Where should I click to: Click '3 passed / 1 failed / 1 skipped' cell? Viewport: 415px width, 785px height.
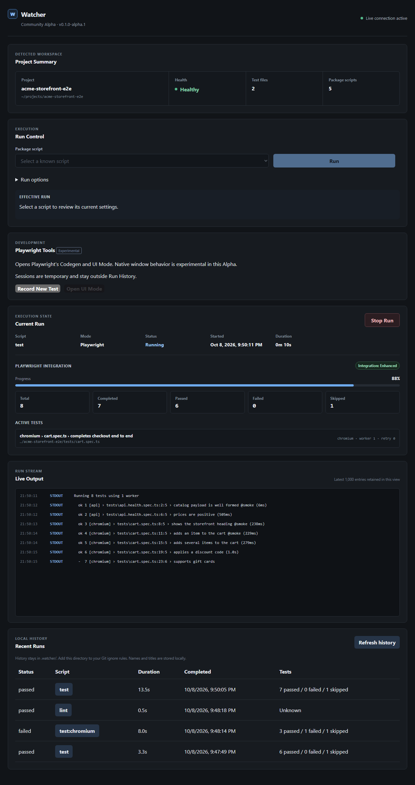314,731
